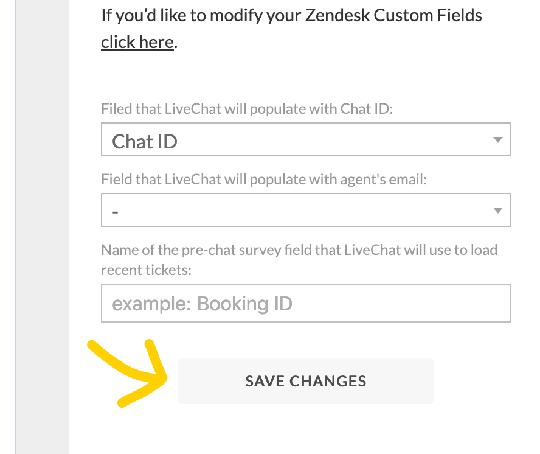This screenshot has width=540, height=454.
Task: Click the agent's email field label text
Action: (264, 180)
